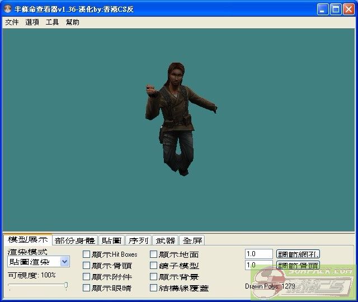Viewport: 358px width, 302px height.
Task: Expand the 渲染模式 render mode dropdown
Action: click(64, 261)
